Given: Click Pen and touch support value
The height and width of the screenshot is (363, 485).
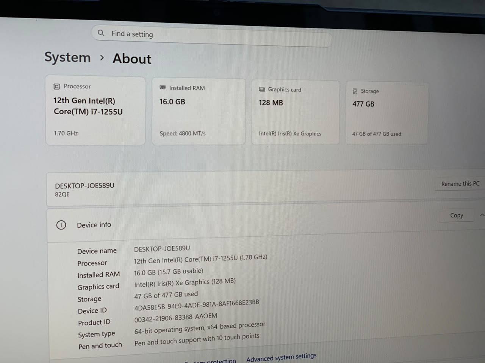Looking at the screenshot, I should tap(197, 339).
